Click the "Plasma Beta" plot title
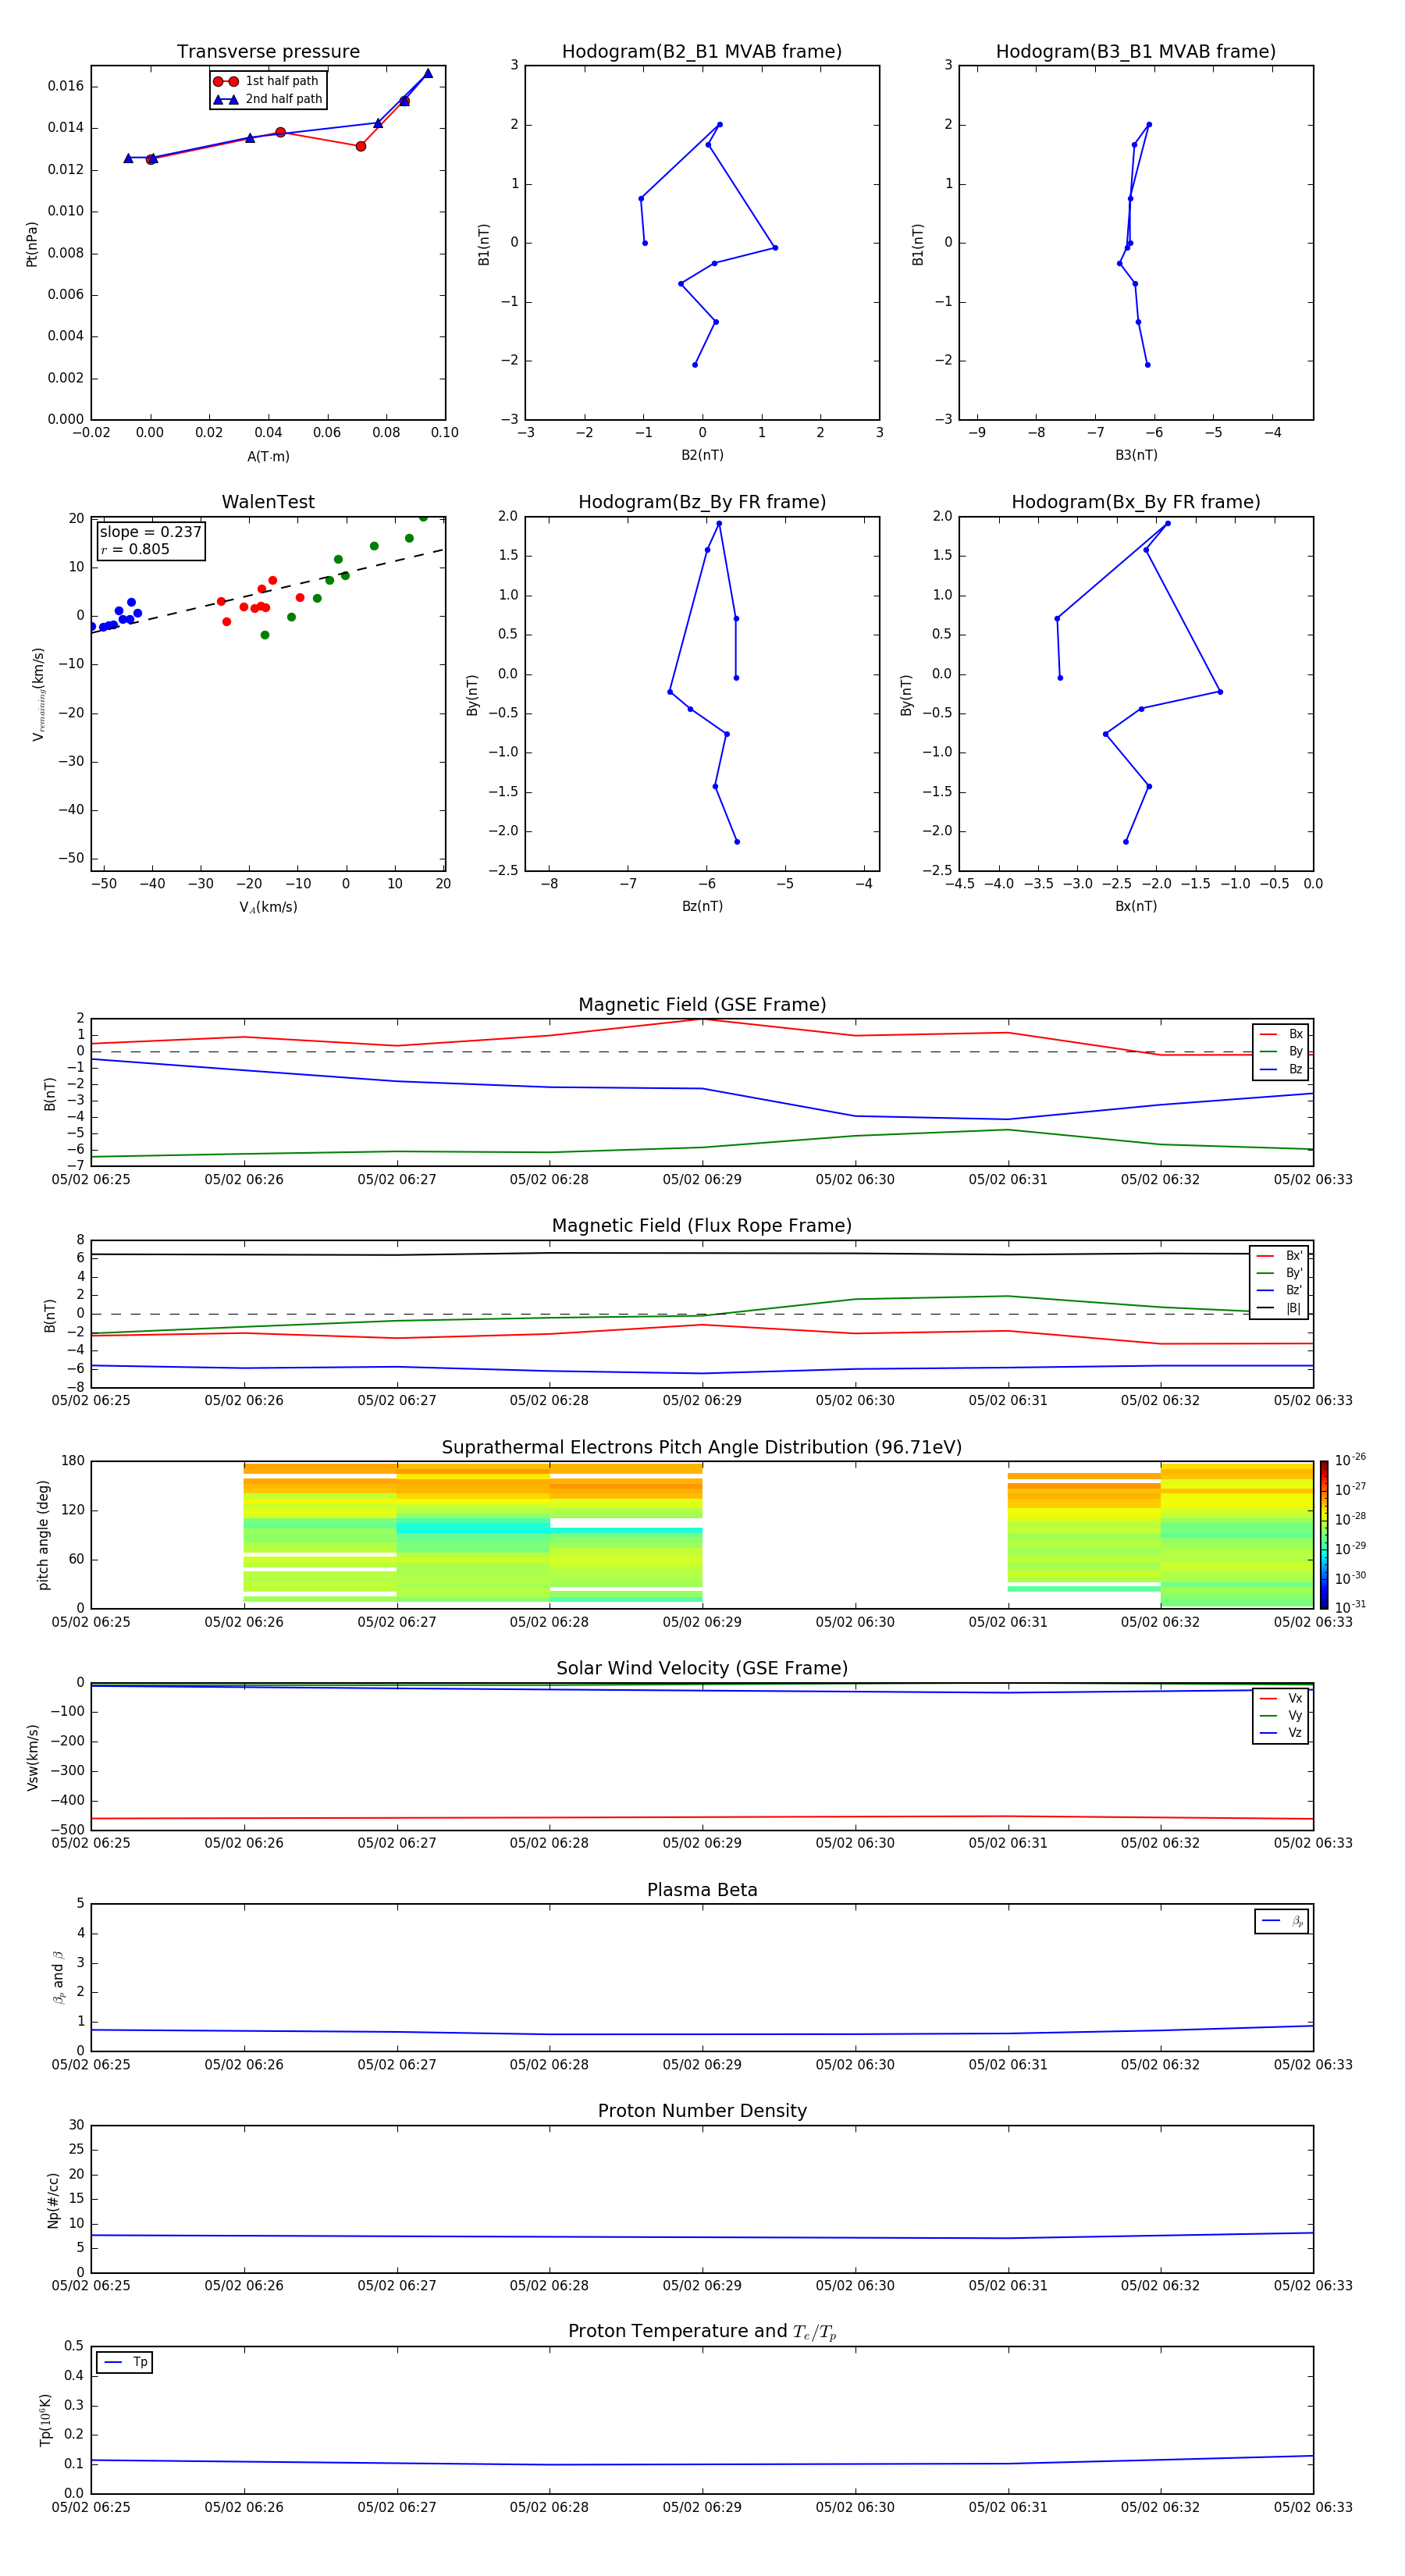1405x2576 pixels. 702,1890
